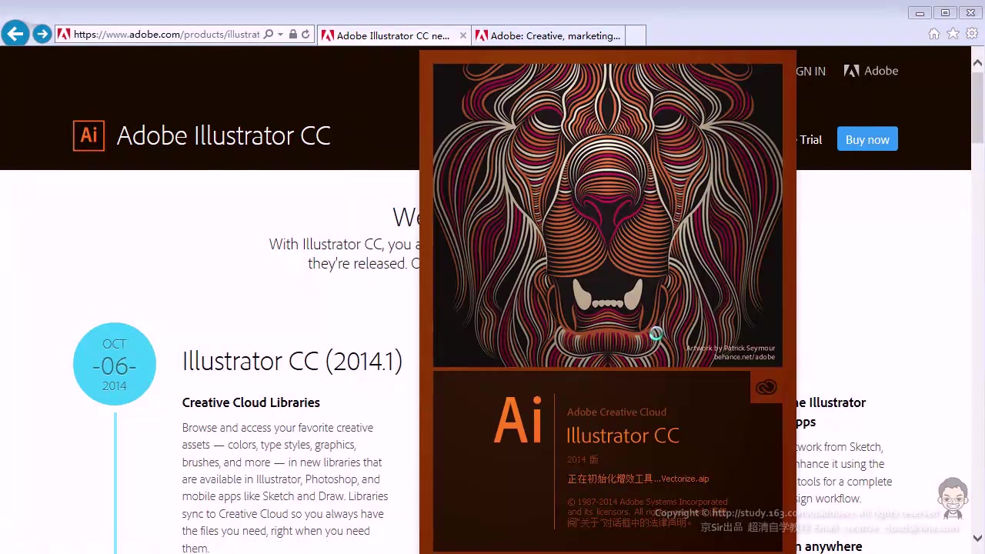Click the browser Home icon
This screenshot has width=985, height=554.
[934, 34]
